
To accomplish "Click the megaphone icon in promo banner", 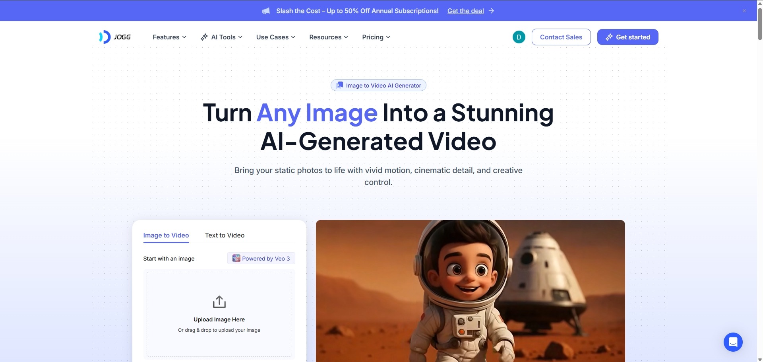I will 266,11.
